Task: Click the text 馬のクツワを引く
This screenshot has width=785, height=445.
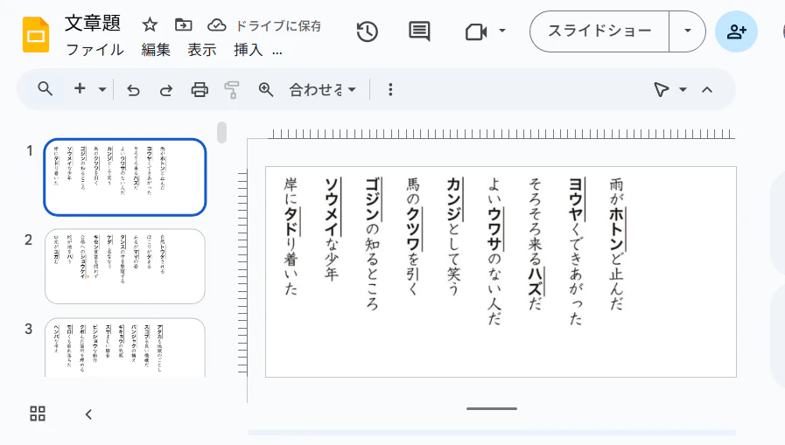Action: coord(413,236)
